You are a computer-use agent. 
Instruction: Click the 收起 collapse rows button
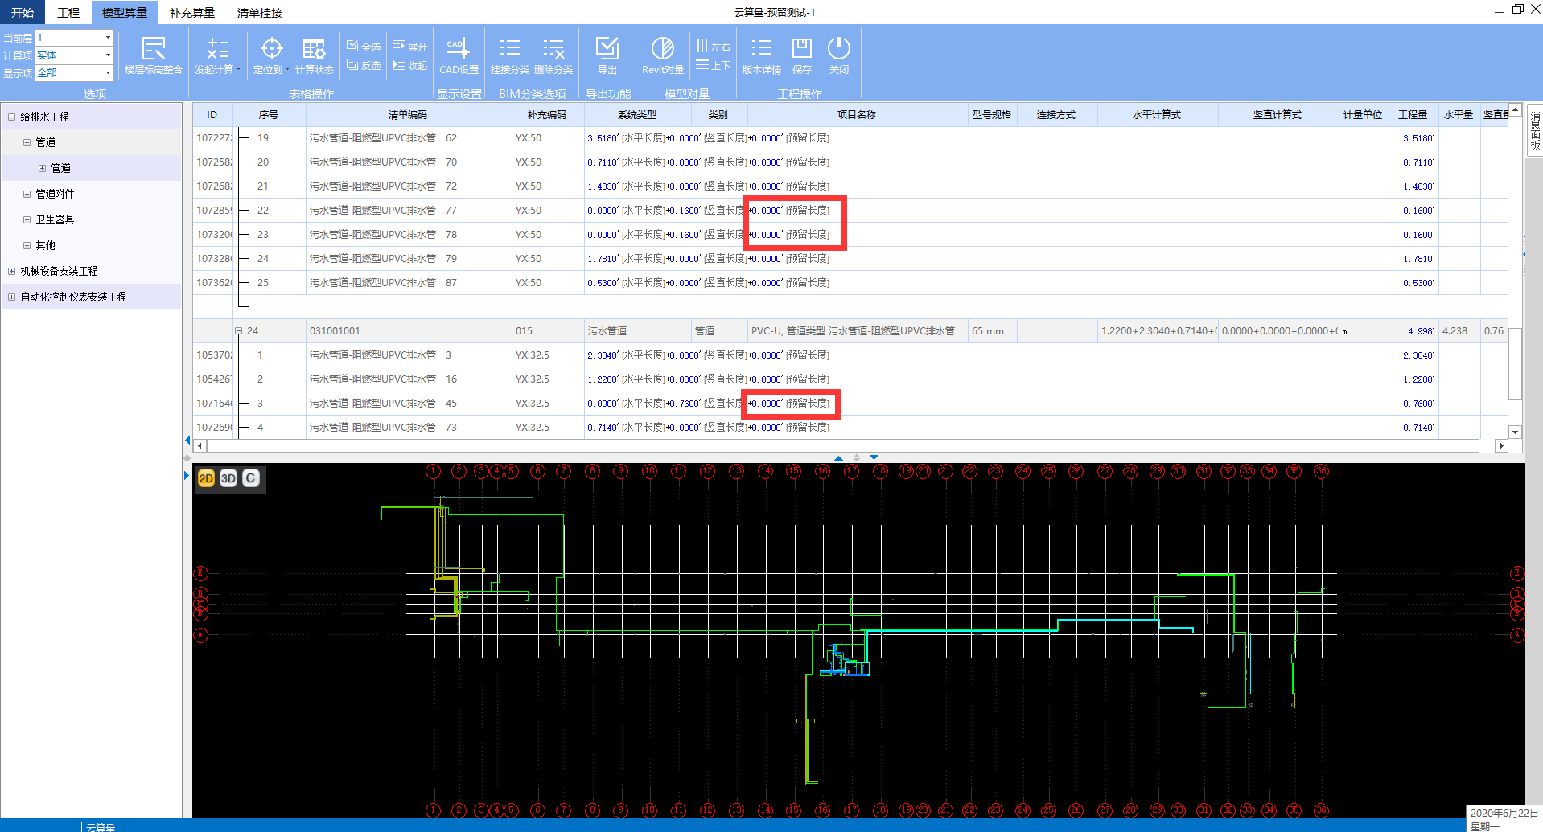coord(409,65)
